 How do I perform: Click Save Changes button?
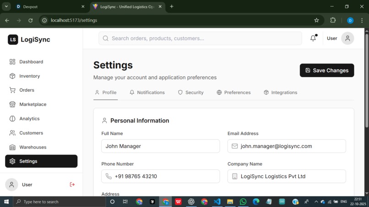click(x=327, y=70)
